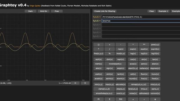Toggle the Dark theme button

(x=30, y=11)
